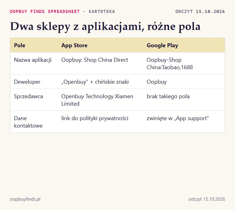The image size is (235, 210).
Task: Click the ODCZYT 15.10.2026 header date
Action: click(200, 11)
